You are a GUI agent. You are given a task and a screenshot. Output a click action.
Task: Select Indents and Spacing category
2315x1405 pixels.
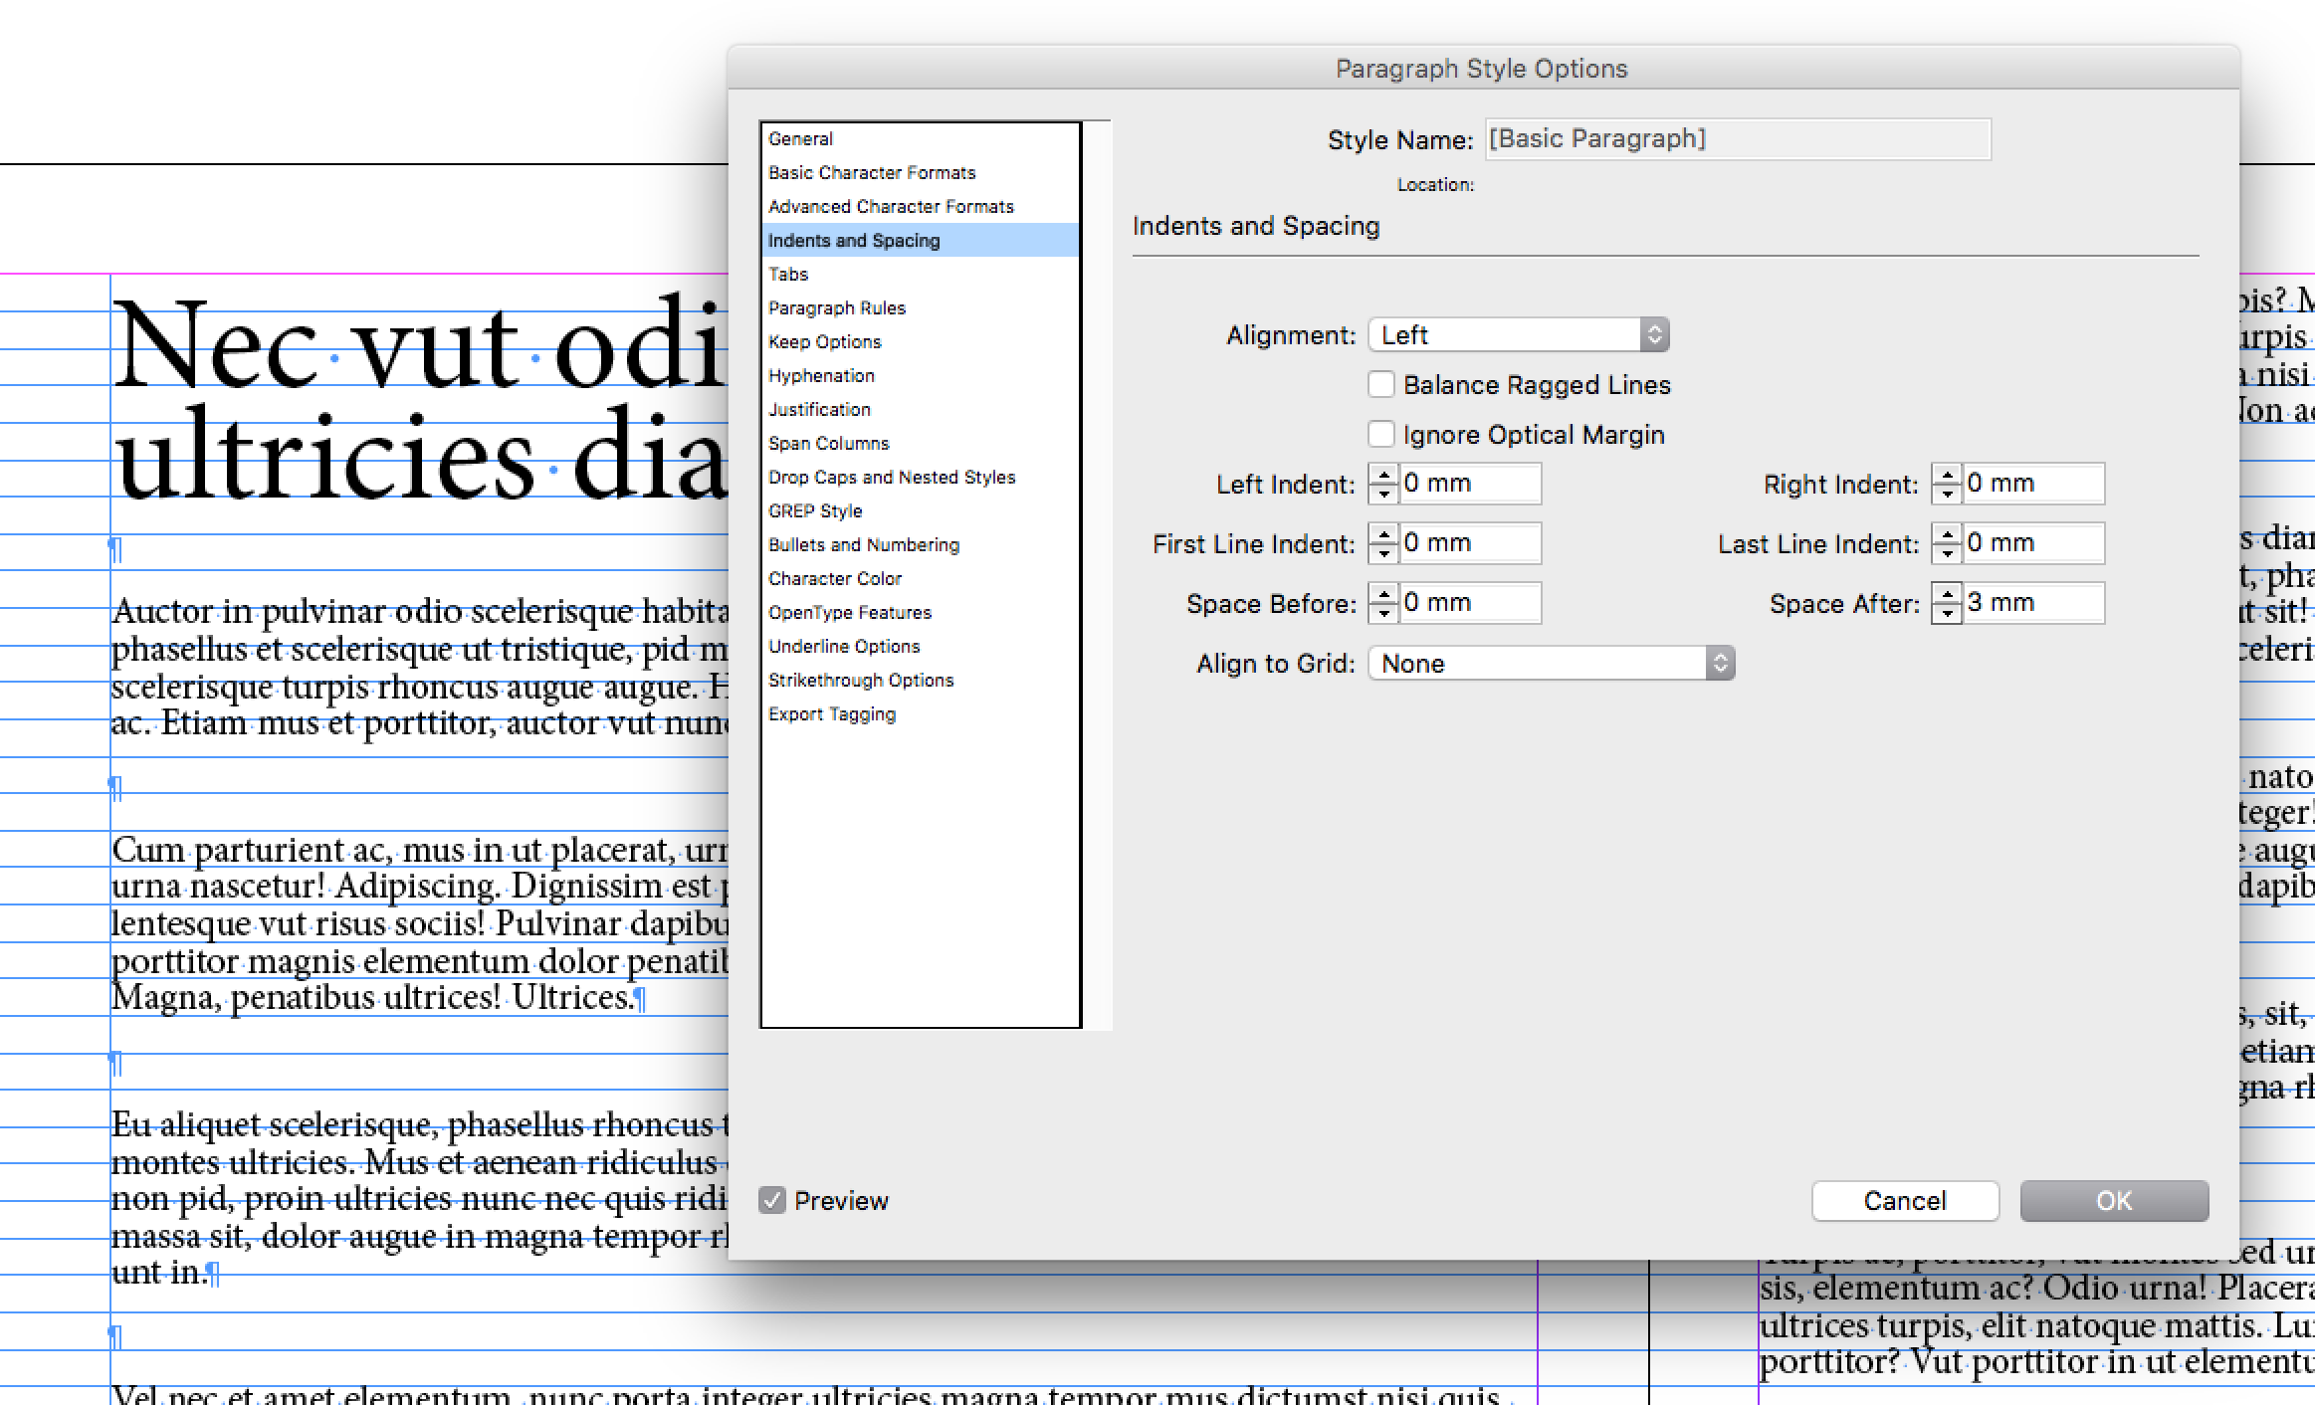[x=920, y=241]
